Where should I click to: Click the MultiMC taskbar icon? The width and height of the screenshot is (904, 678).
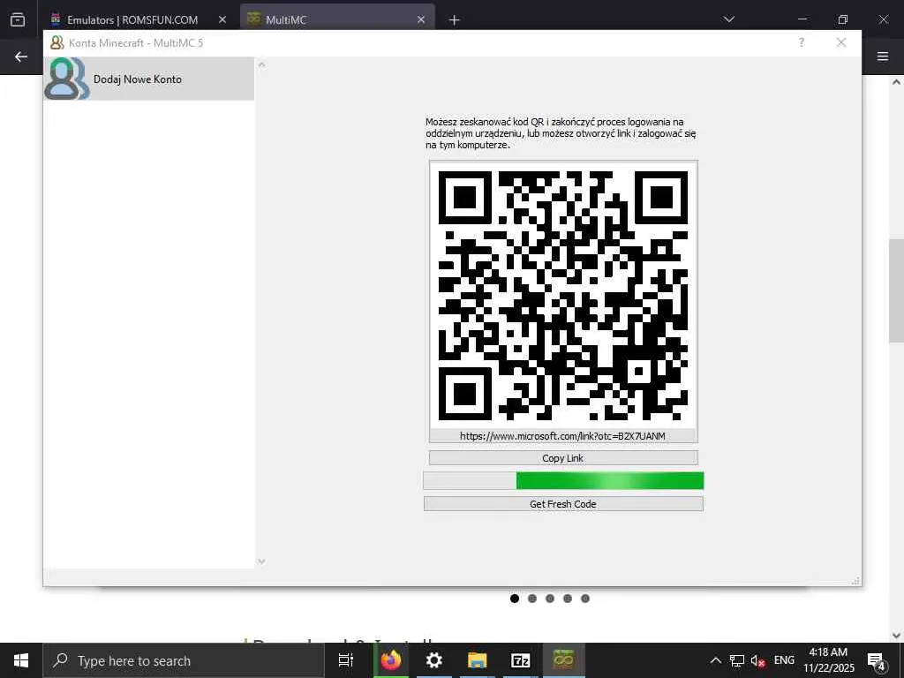click(x=563, y=660)
